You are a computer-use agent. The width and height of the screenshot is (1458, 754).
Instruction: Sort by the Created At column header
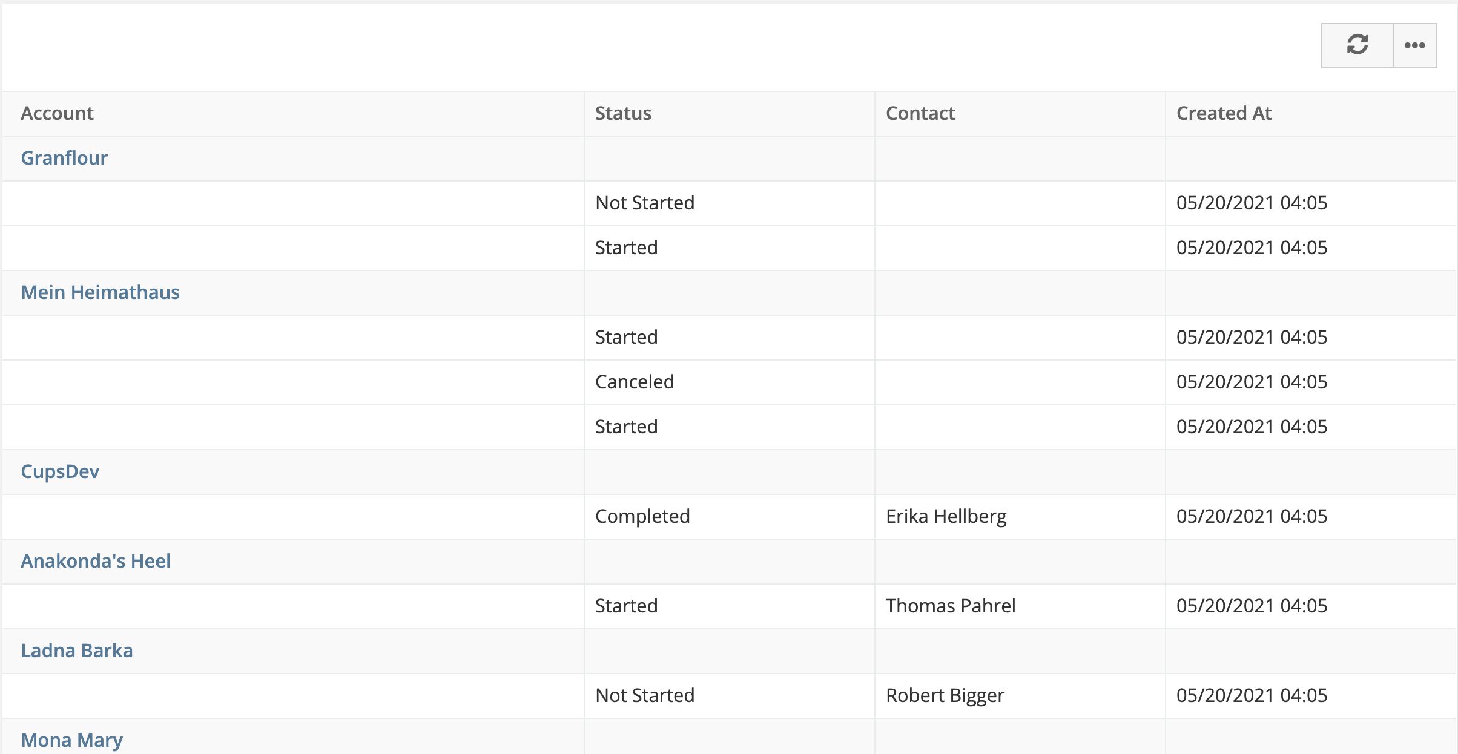click(x=1224, y=113)
